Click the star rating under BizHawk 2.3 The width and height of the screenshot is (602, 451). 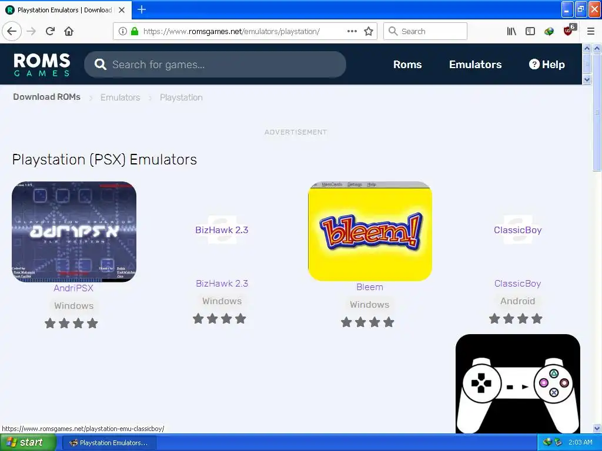[x=220, y=319]
